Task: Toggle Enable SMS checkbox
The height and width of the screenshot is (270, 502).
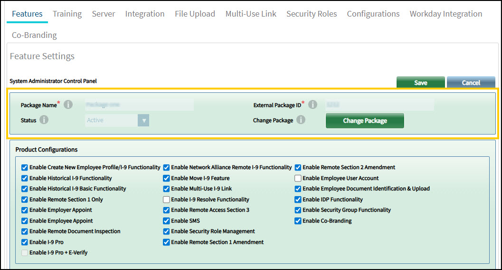Action: (x=166, y=221)
